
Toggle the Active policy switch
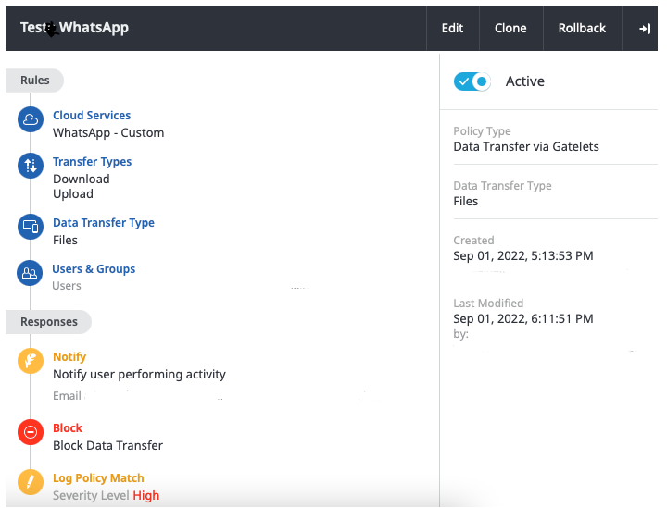(472, 81)
